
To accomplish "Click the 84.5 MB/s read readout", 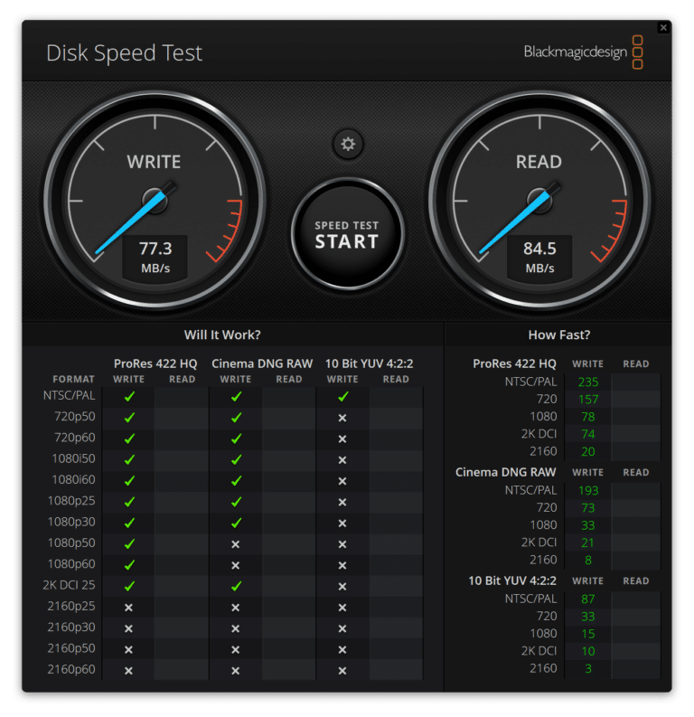I will [x=539, y=258].
